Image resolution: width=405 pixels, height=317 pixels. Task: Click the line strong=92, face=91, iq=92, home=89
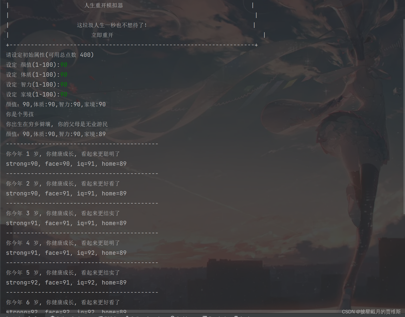(66, 282)
